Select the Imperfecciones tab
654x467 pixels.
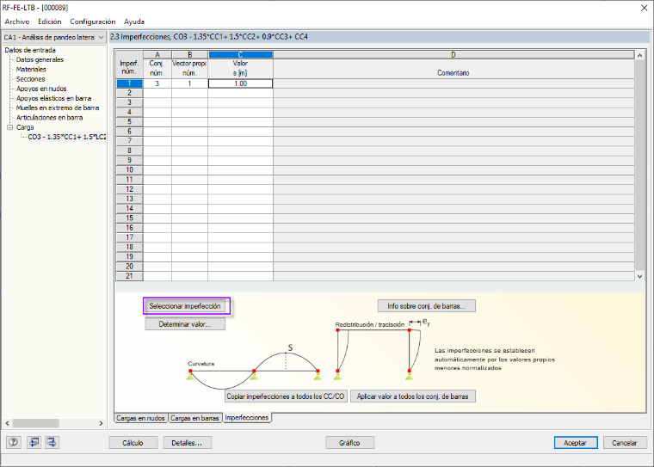pos(246,417)
